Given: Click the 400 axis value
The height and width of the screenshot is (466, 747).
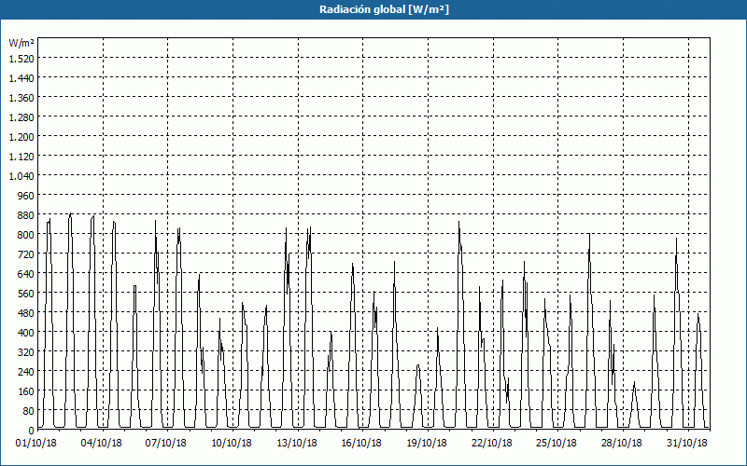Looking at the screenshot, I should (27, 333).
